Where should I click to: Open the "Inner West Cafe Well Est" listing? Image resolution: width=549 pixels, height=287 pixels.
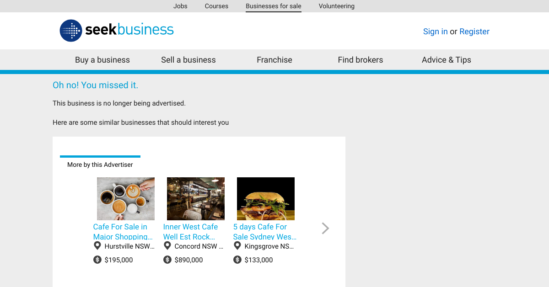pyautogui.click(x=191, y=232)
